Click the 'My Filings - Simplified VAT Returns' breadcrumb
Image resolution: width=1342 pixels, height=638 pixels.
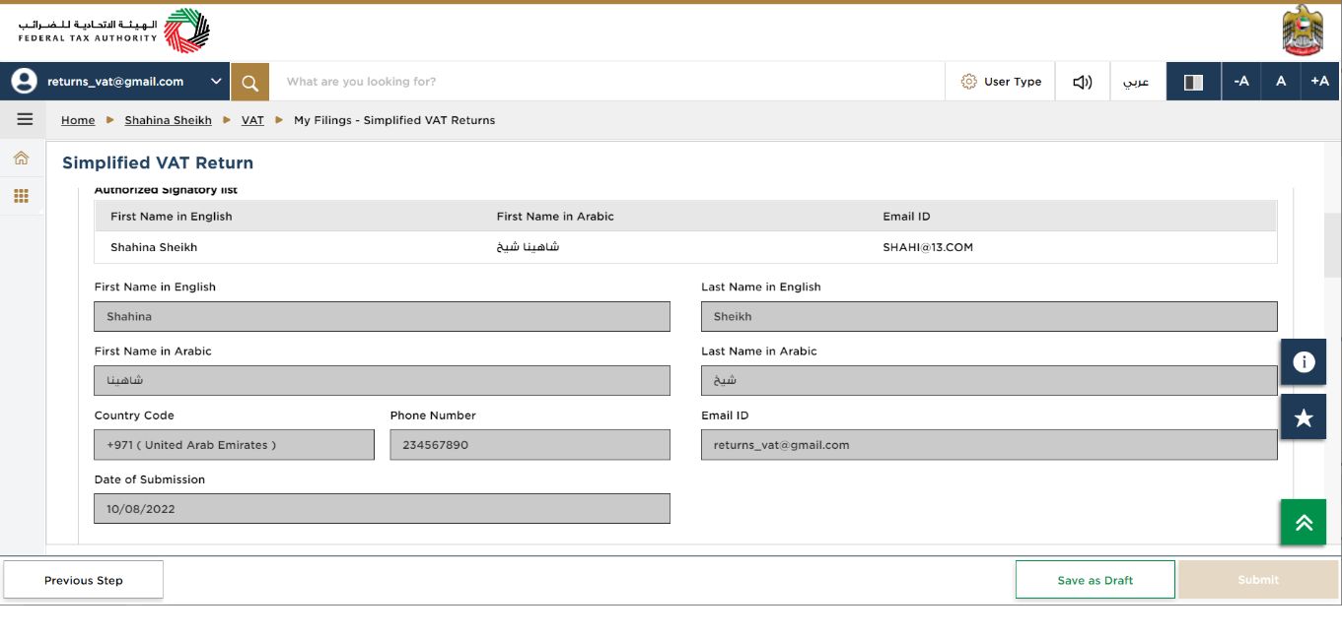tap(394, 120)
